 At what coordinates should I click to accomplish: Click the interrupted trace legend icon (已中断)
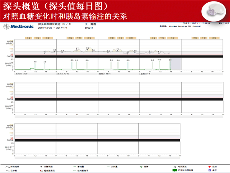coord(8,171)
